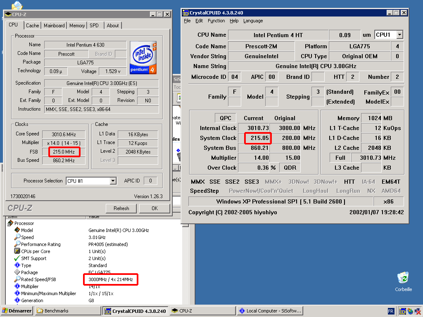This screenshot has height=317, width=423.
Task: Click the Processor node icon in SiSoftware list
Action: [x=10, y=223]
